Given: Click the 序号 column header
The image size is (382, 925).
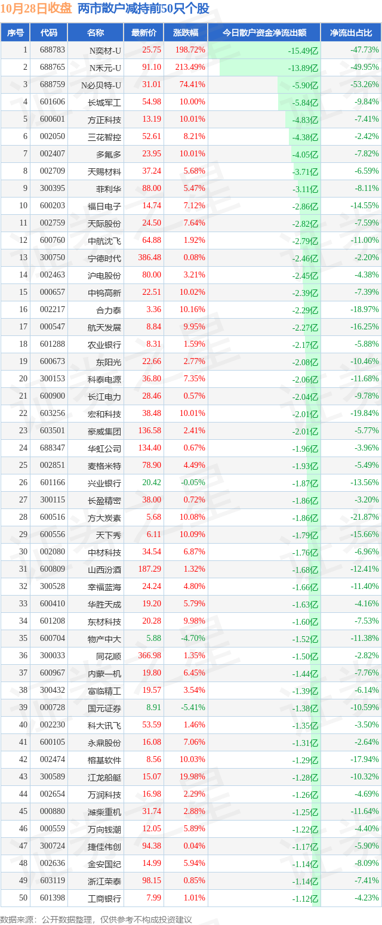Looking at the screenshot, I should click(15, 33).
